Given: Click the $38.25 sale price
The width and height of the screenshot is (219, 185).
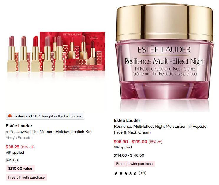Looking at the screenshot, I should [x=13, y=147].
